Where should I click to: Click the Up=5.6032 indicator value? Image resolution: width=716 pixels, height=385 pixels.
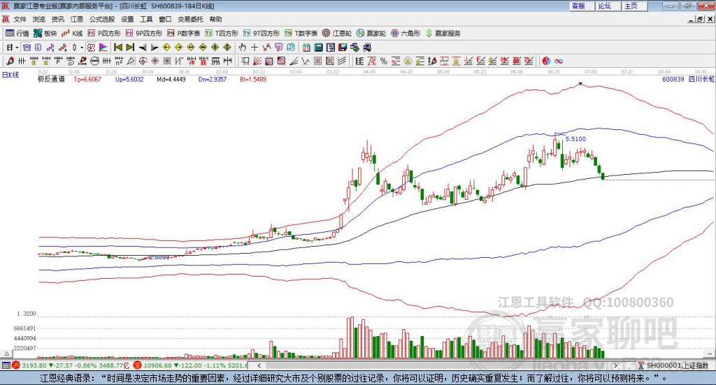[129, 79]
